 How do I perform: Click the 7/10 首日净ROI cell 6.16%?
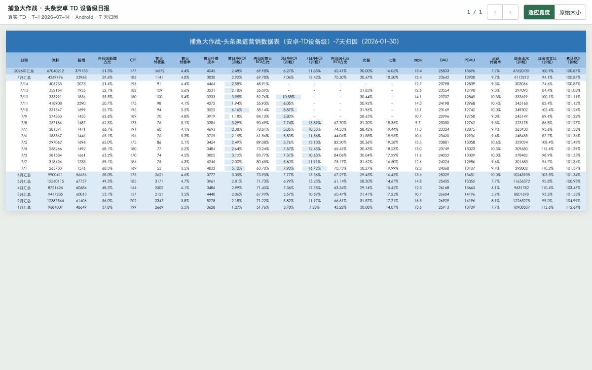tap(237, 110)
